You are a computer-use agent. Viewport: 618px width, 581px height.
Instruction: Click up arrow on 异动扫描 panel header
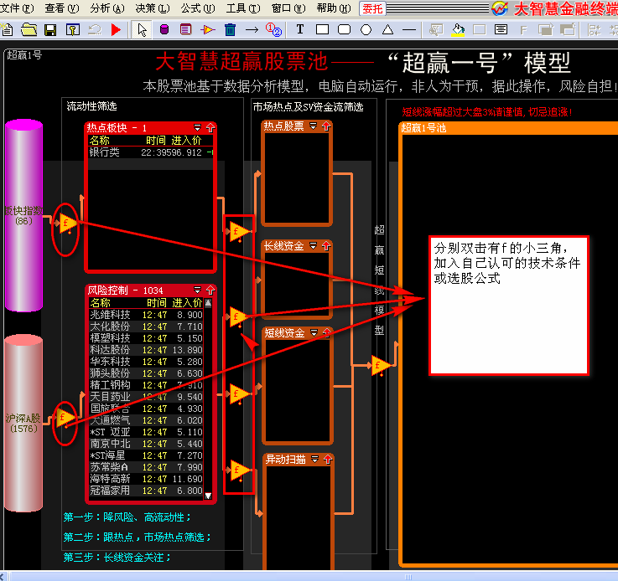[328, 459]
